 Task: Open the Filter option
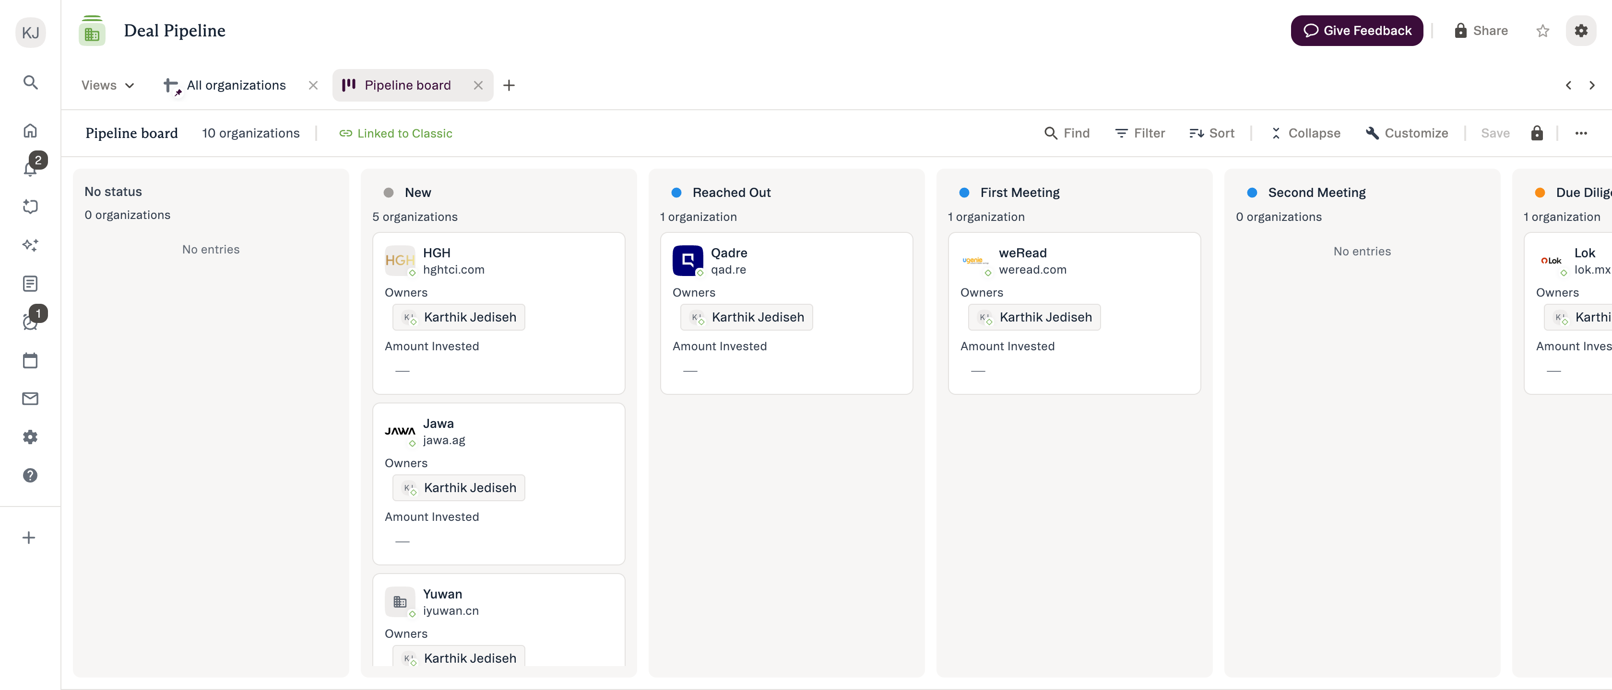(1139, 133)
